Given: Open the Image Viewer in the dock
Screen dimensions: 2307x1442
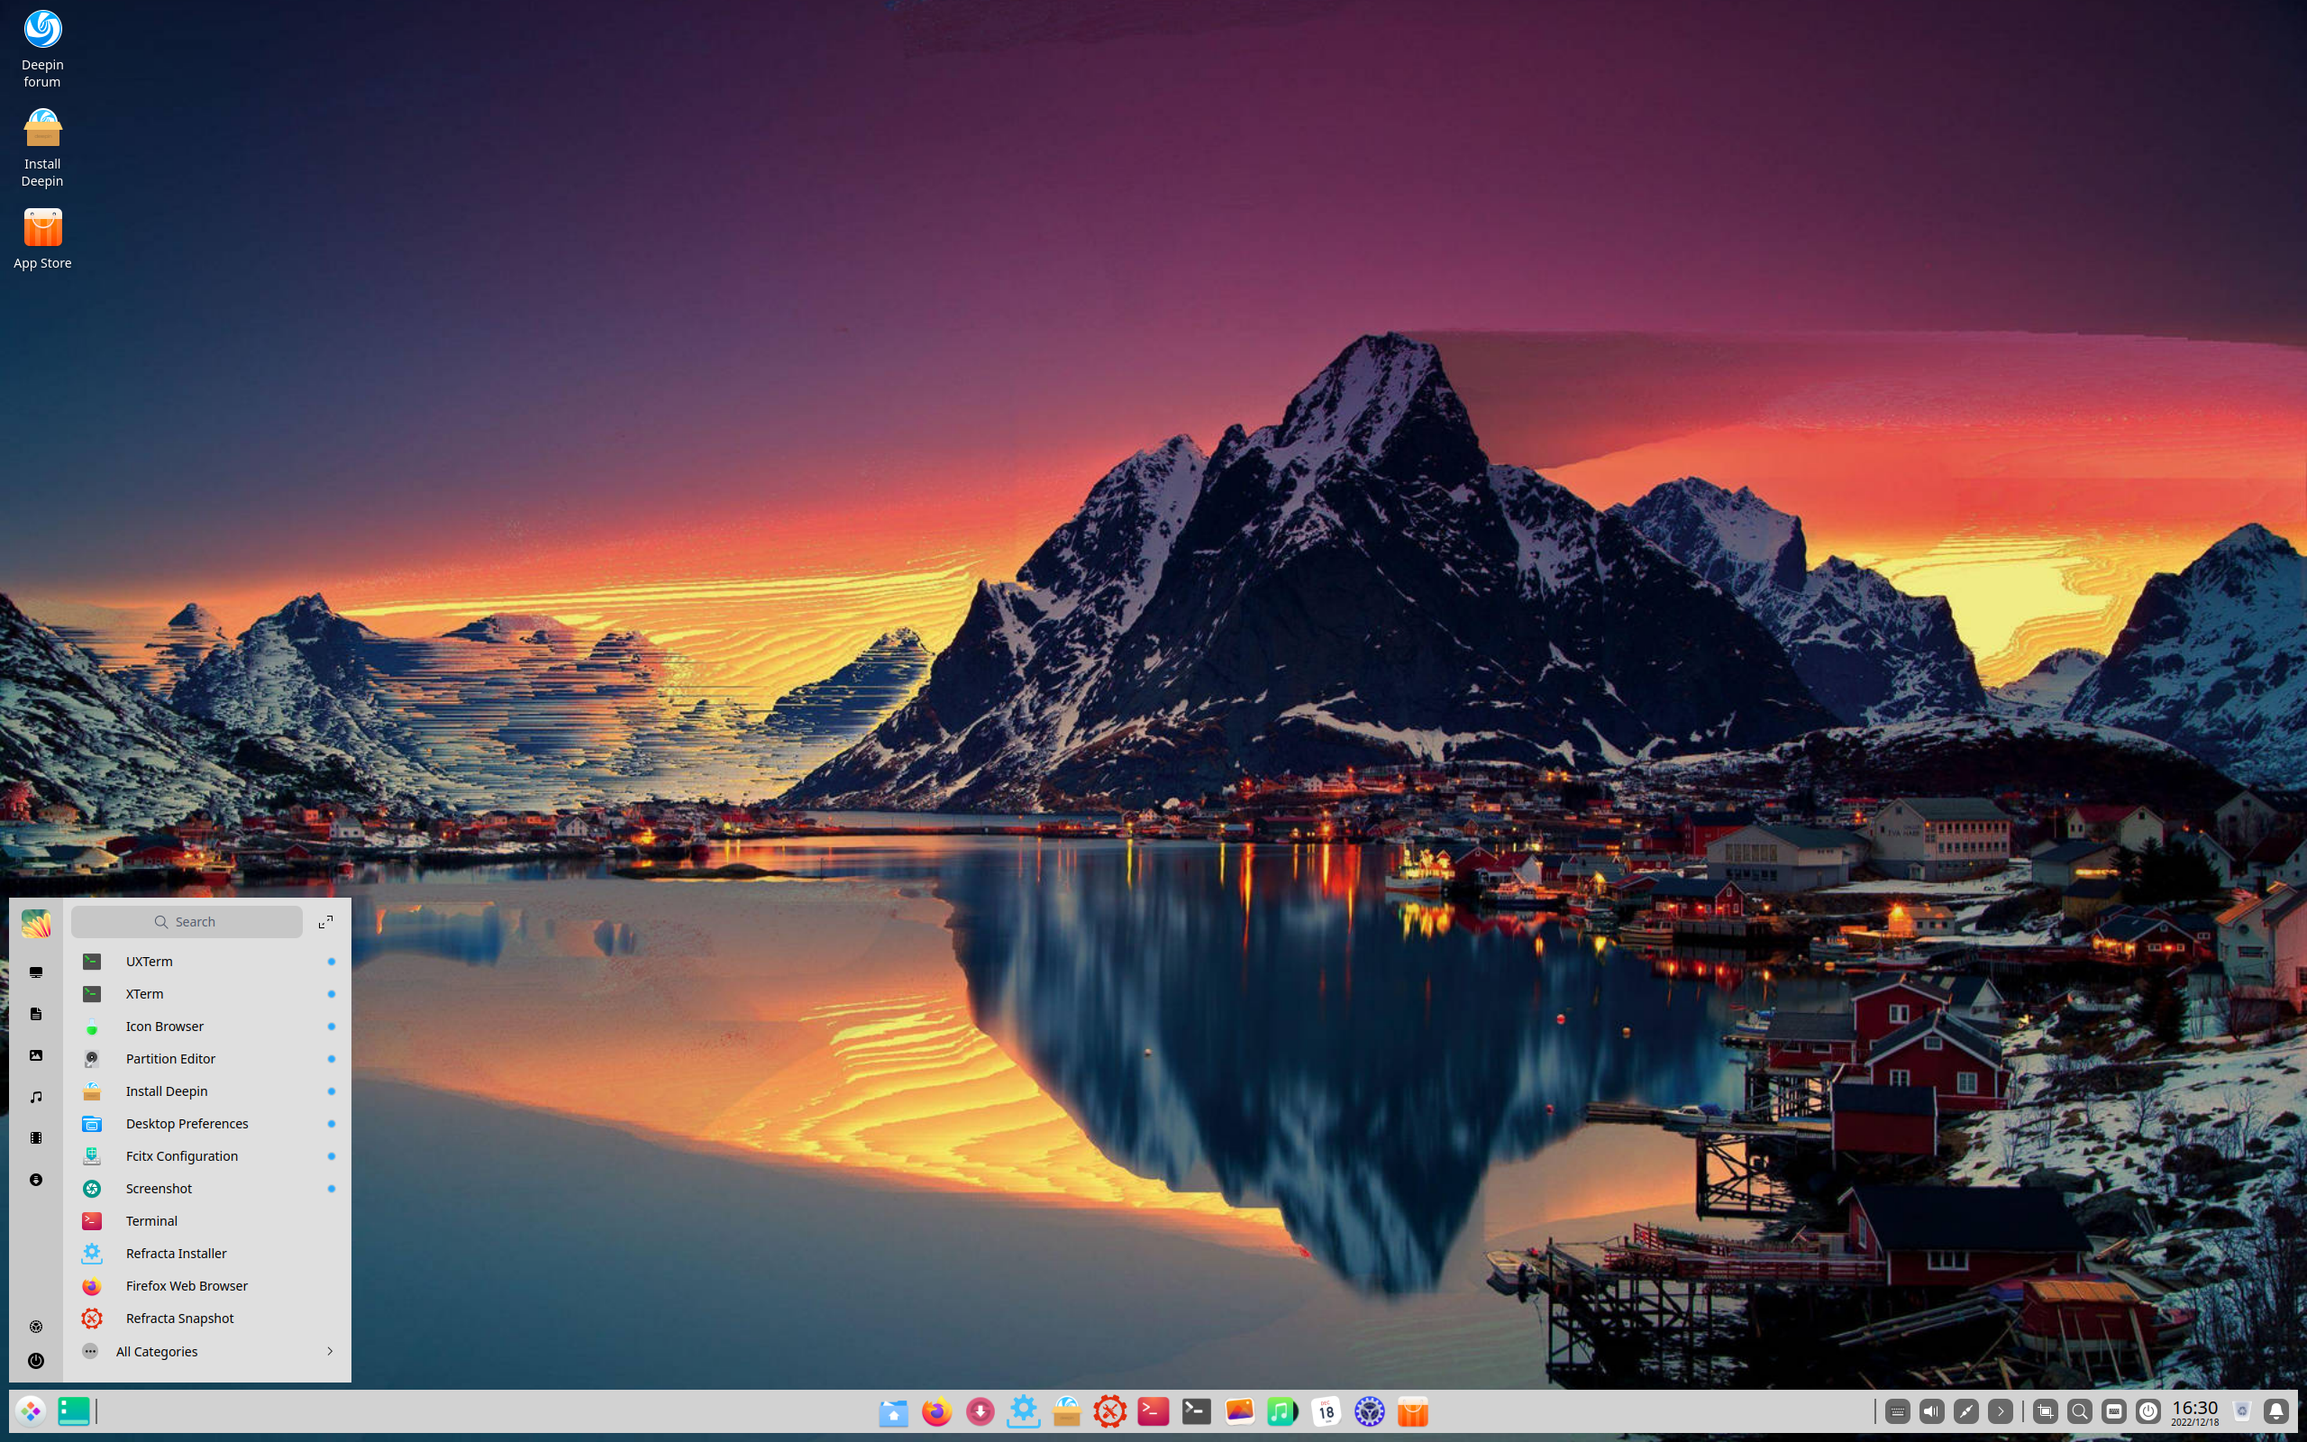Looking at the screenshot, I should (1239, 1411).
